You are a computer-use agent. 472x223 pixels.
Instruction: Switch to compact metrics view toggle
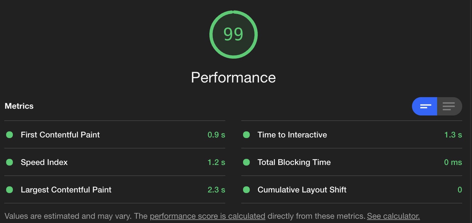click(425, 106)
